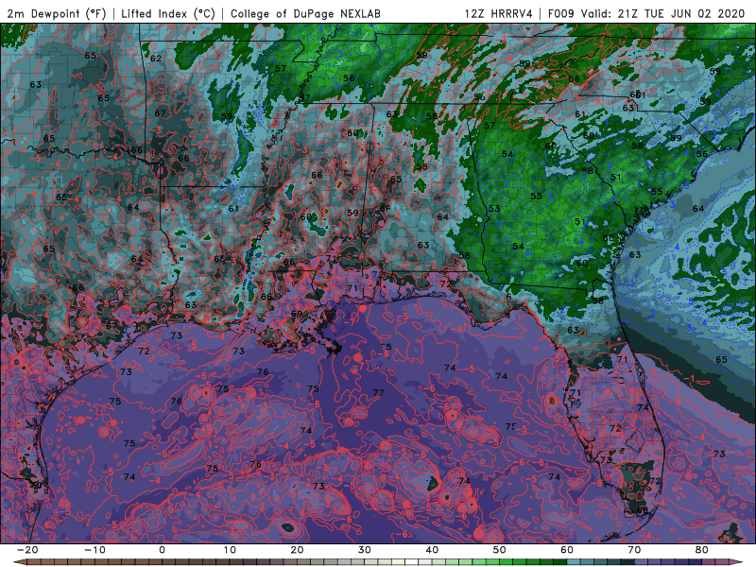Click the 53 dewpoint value in Georgia
This screenshot has height=567, width=756.
pos(494,209)
